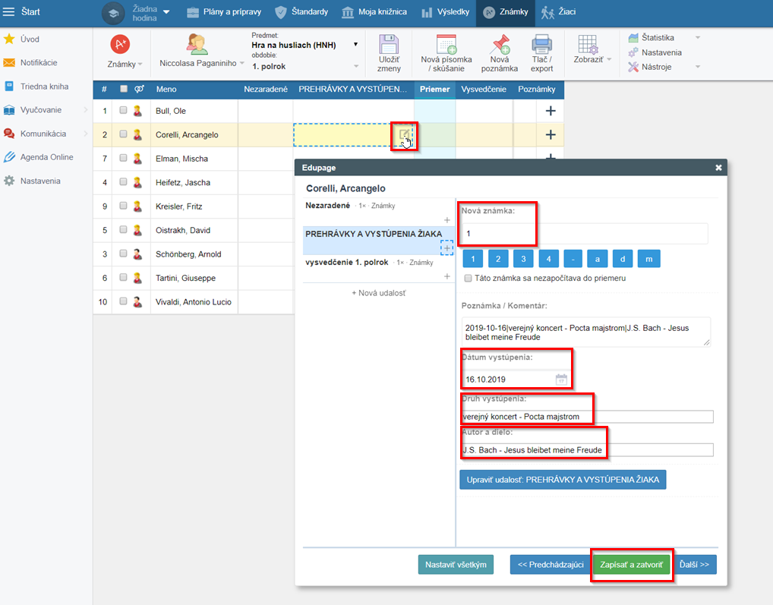The image size is (773, 605).
Task: Expand the Predmet subject dropdown
Action: (x=355, y=45)
